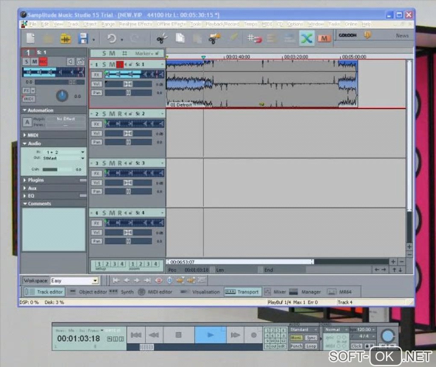
Task: Click the red record-marker icon in workspace bar
Action: point(159,280)
